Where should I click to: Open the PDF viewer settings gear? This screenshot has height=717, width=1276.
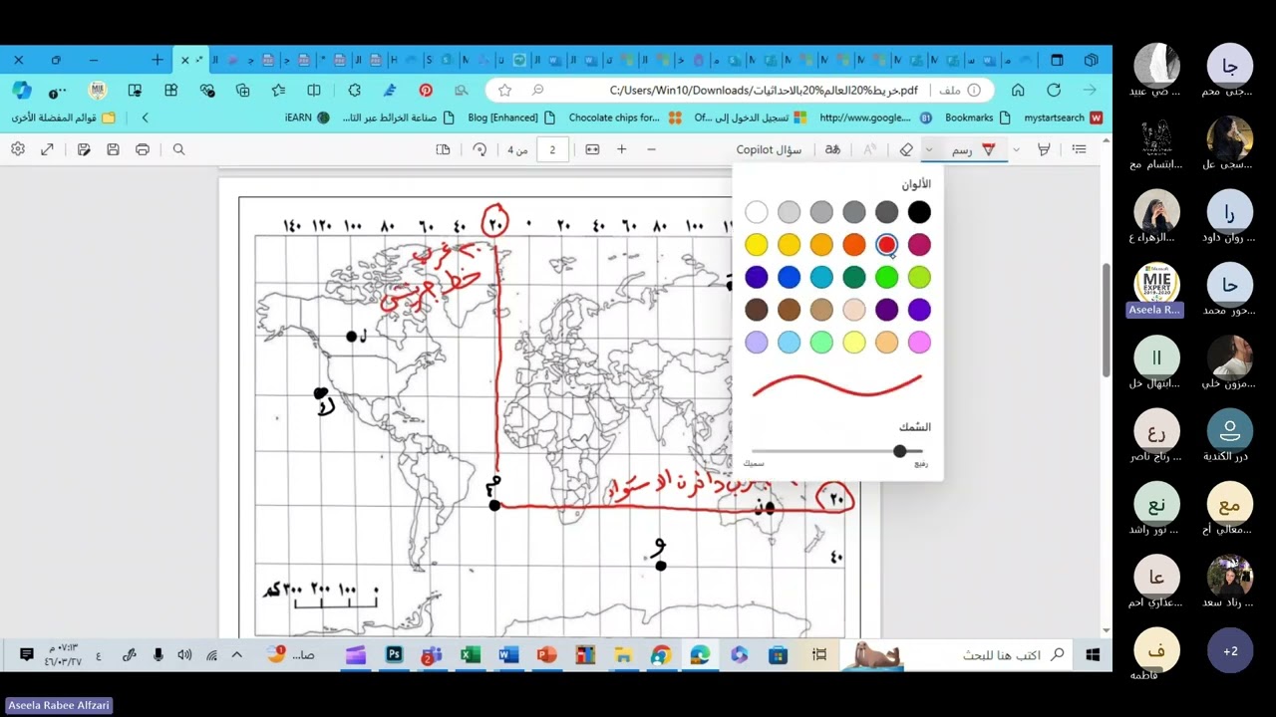pyautogui.click(x=18, y=149)
